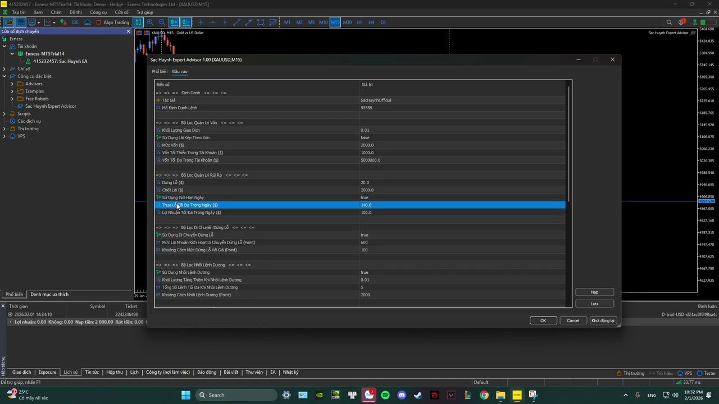Image resolution: width=719 pixels, height=404 pixels.
Task: Open the Trợ giúp menu
Action: click(x=144, y=12)
